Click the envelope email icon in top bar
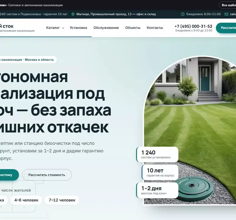 click(226, 14)
